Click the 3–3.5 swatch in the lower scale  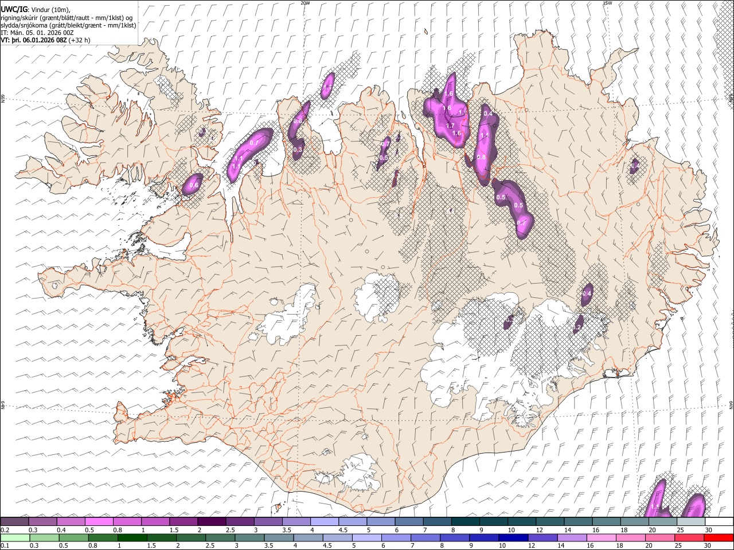pos(249,537)
